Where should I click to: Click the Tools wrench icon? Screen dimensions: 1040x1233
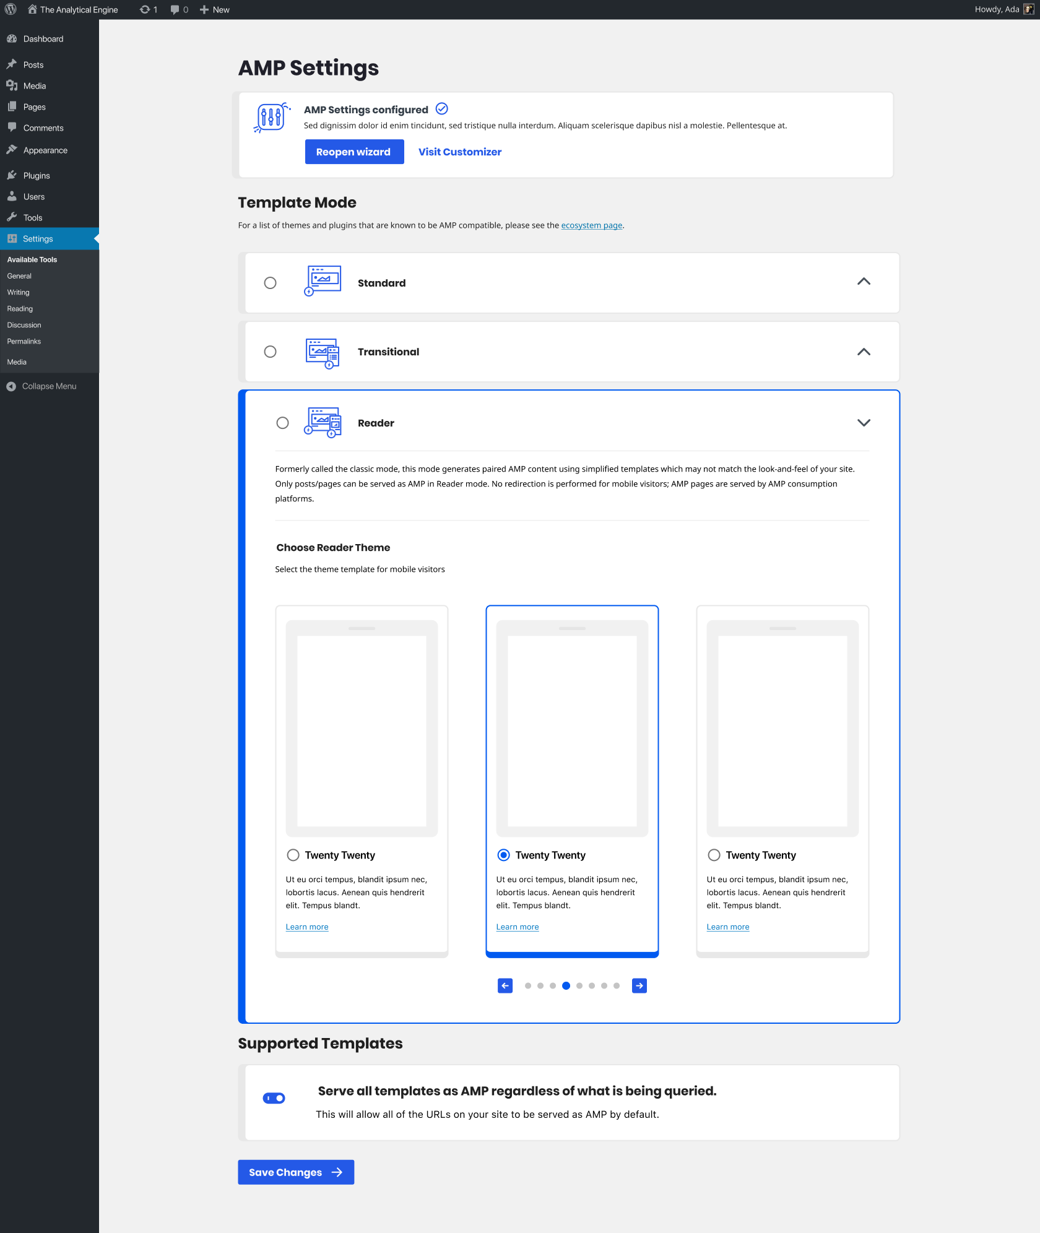[12, 217]
